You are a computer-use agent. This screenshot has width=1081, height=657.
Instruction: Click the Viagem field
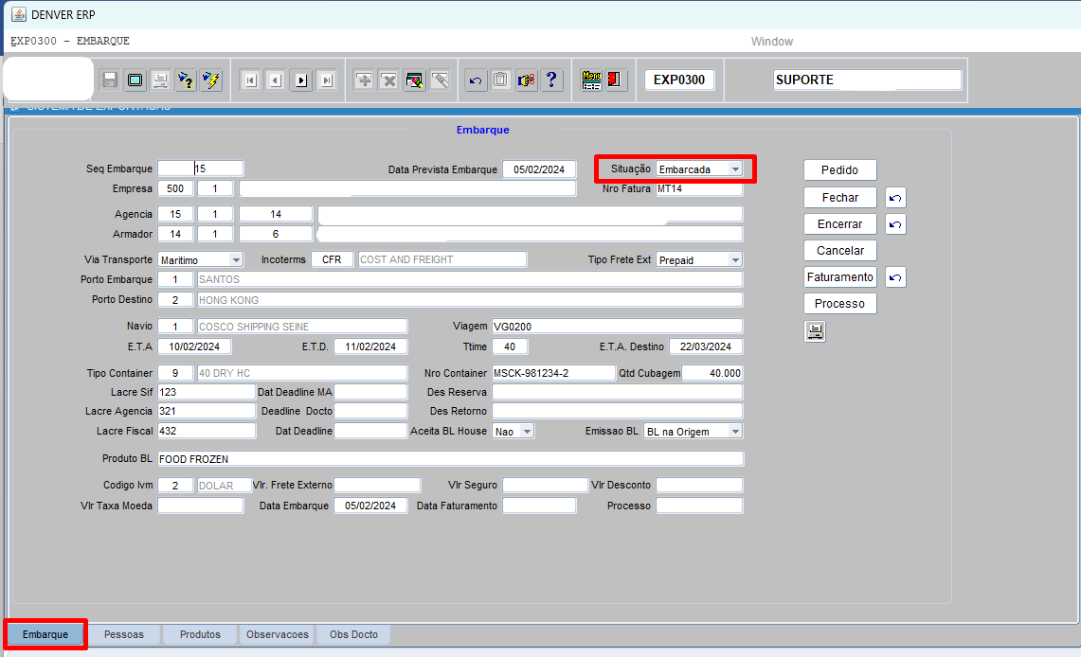click(x=618, y=327)
